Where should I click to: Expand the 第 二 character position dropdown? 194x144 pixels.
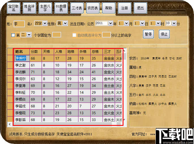point(29,35)
